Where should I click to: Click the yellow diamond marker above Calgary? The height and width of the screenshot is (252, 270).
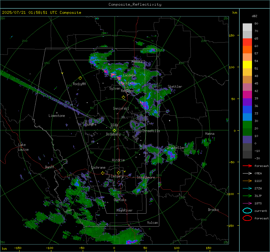[x=118, y=173]
